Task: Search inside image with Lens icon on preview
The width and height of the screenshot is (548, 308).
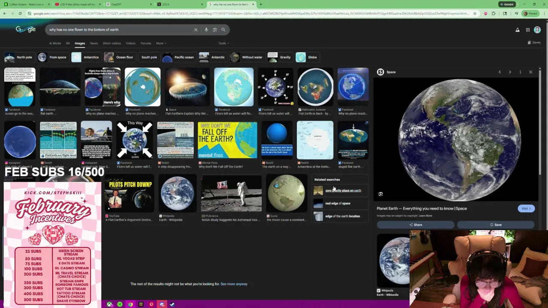Action: [381, 194]
